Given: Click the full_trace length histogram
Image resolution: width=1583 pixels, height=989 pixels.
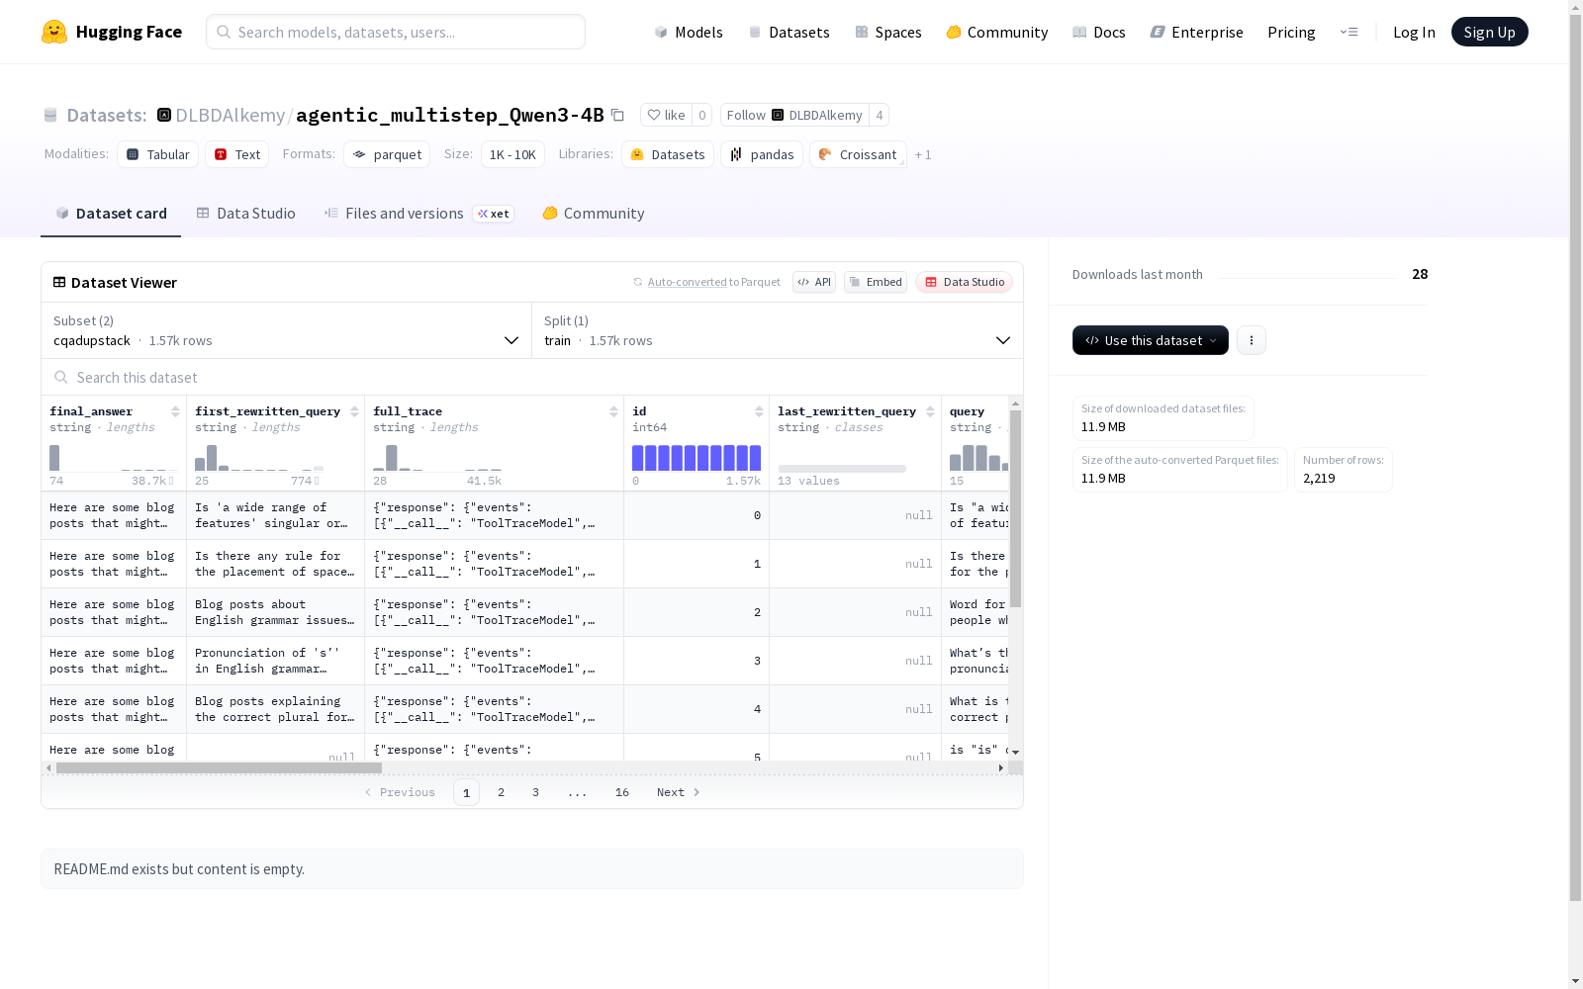Looking at the screenshot, I should point(437,458).
